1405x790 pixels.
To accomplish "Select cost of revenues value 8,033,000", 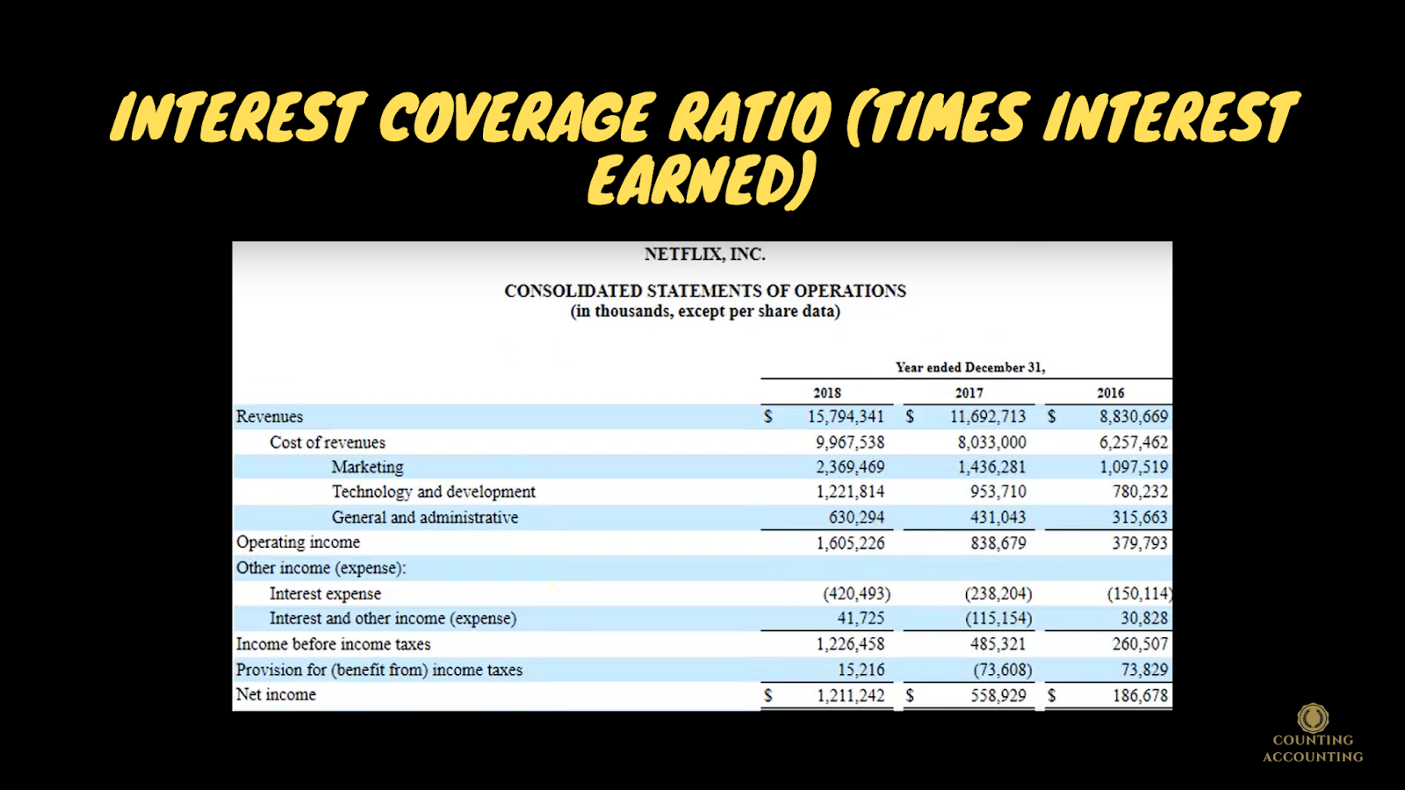I will coord(991,442).
